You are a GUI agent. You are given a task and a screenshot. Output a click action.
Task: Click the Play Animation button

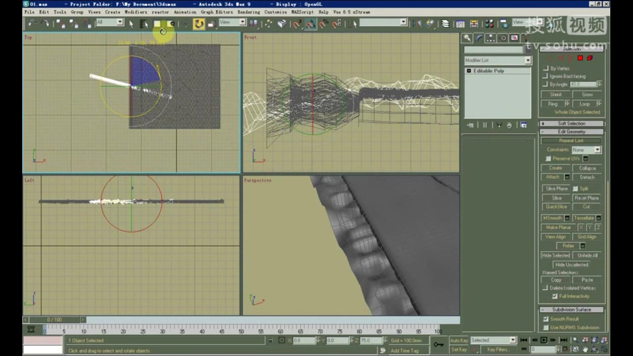(x=544, y=340)
